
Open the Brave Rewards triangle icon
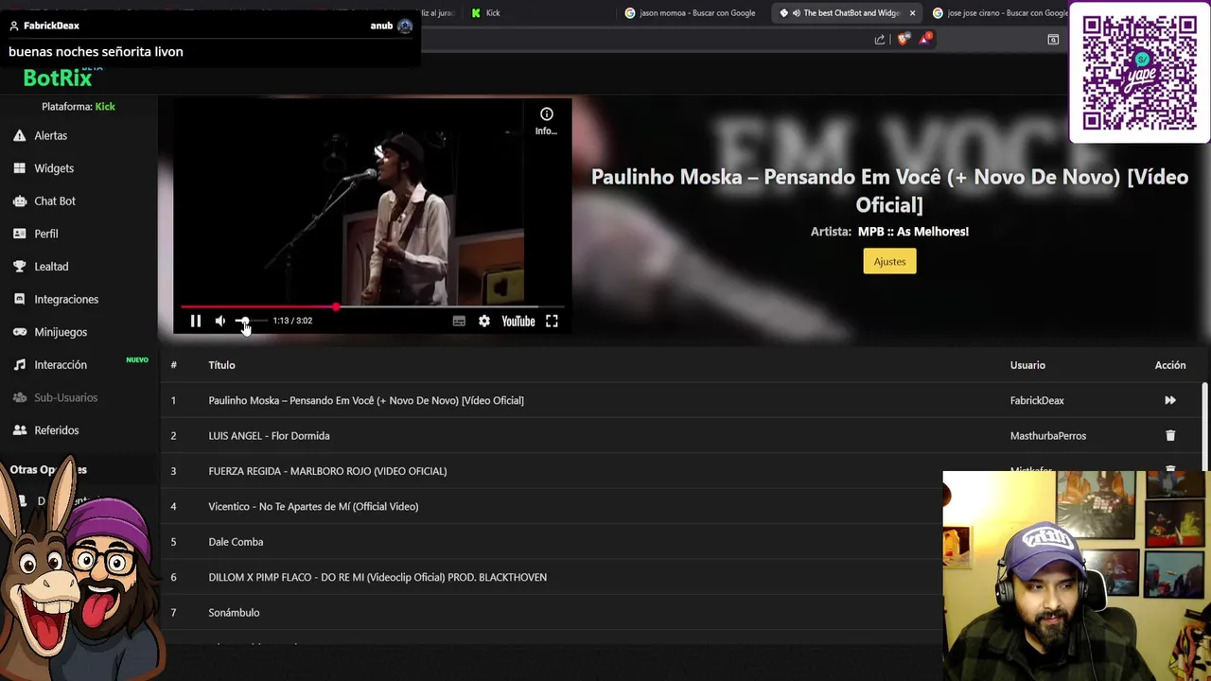(x=925, y=39)
